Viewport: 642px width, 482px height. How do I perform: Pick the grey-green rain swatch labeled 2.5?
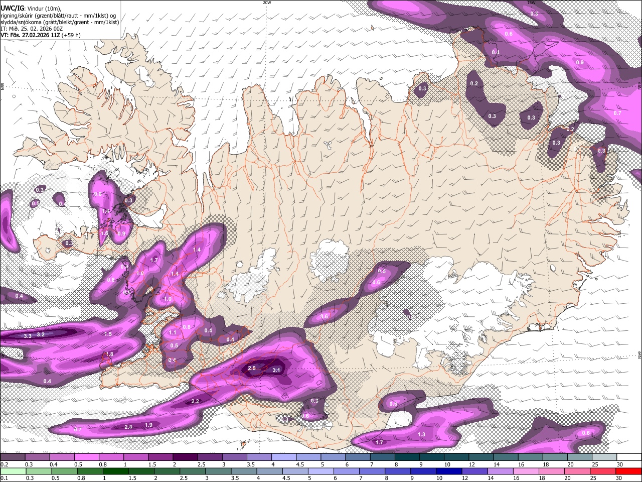point(193,471)
